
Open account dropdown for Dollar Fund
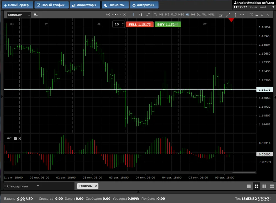click(273, 7)
